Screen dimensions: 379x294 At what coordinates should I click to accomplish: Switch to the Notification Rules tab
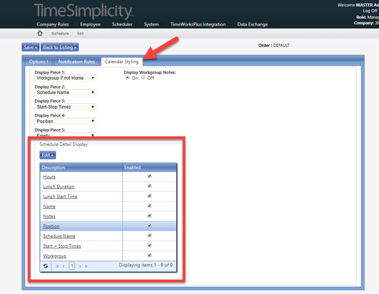click(76, 62)
